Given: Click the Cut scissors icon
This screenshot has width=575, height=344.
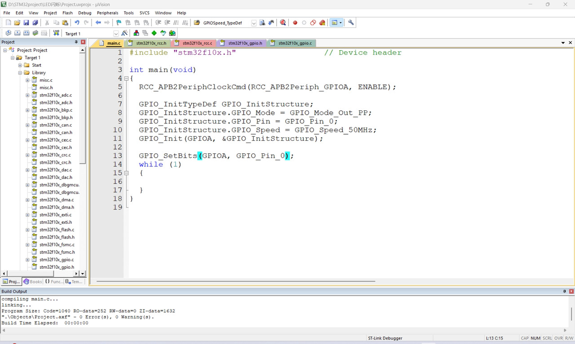Looking at the screenshot, I should click(x=47, y=22).
